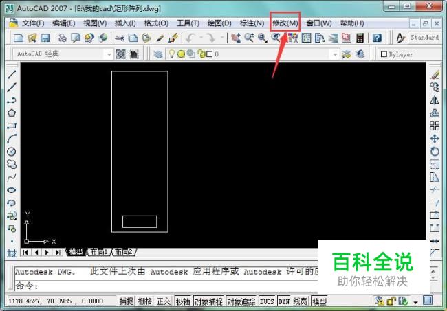447x311 pixels.
Task: Open the 绘图(D) menu
Action: [x=219, y=23]
